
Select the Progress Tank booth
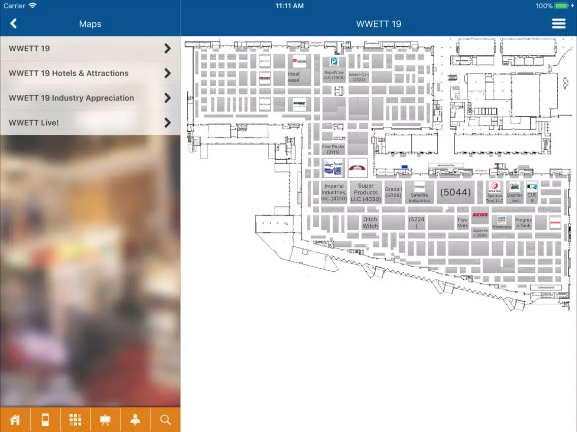(523, 223)
